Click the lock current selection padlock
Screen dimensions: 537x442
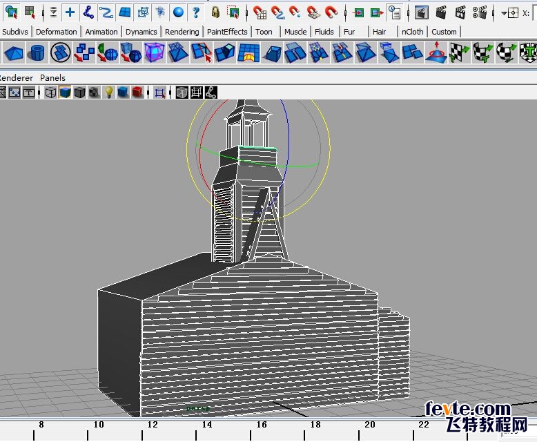[215, 12]
